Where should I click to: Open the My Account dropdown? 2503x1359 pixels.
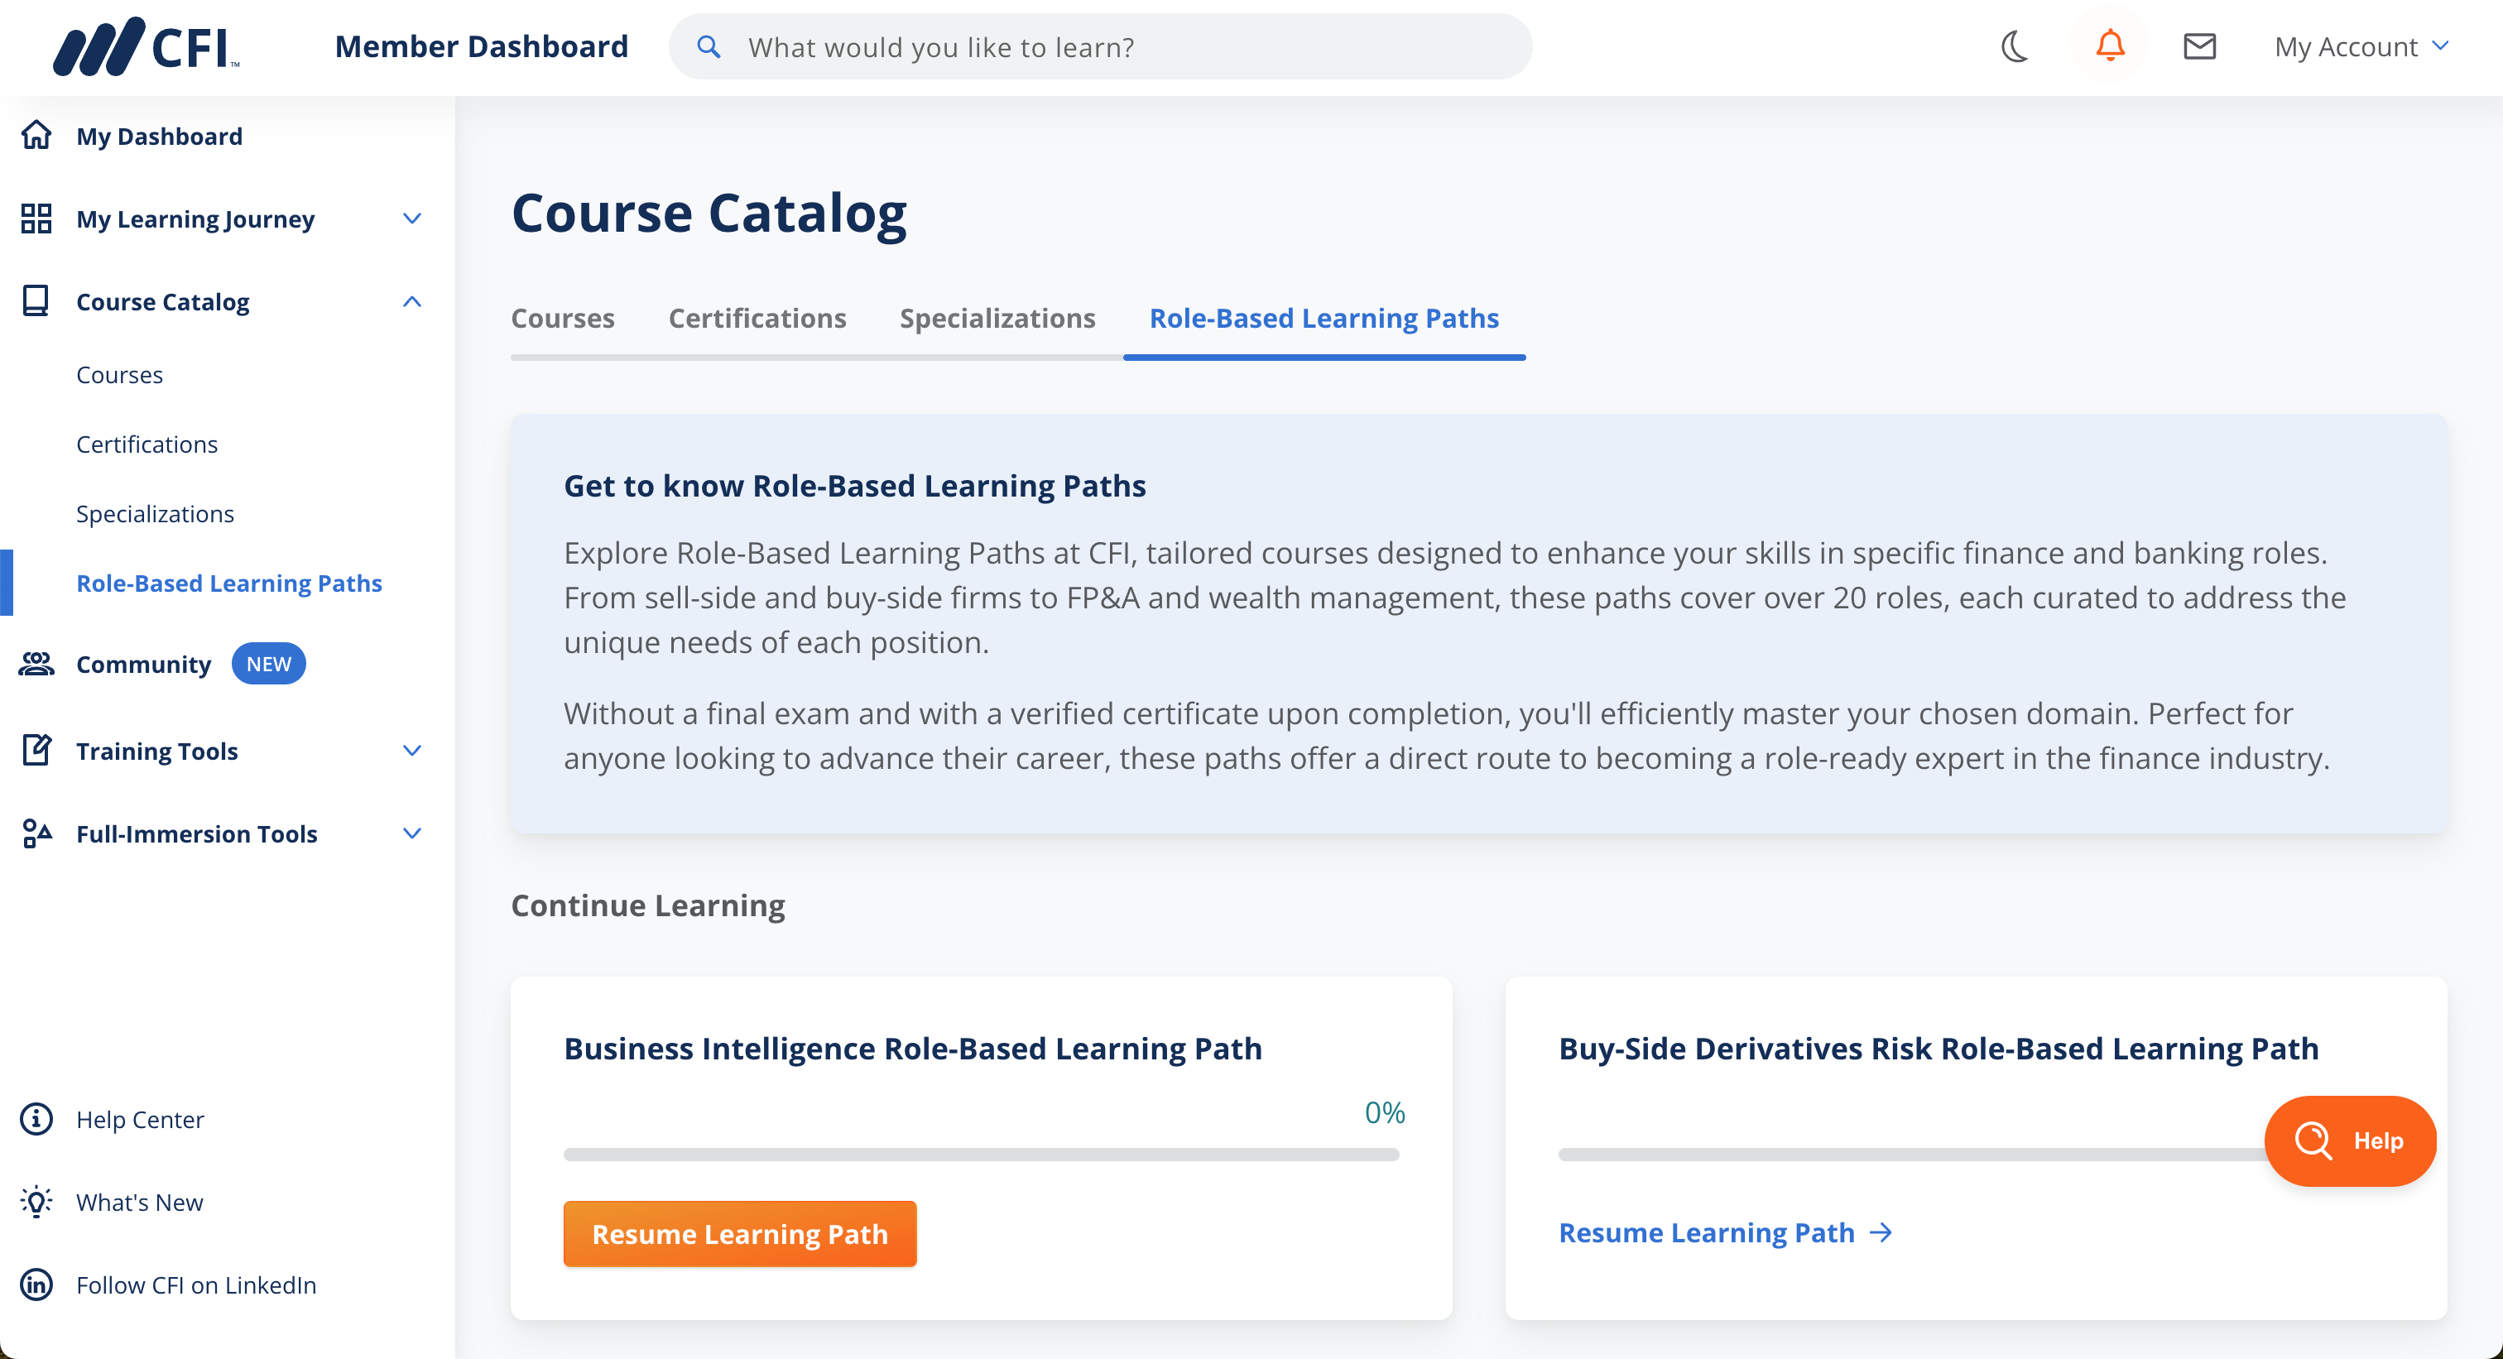coord(2361,46)
